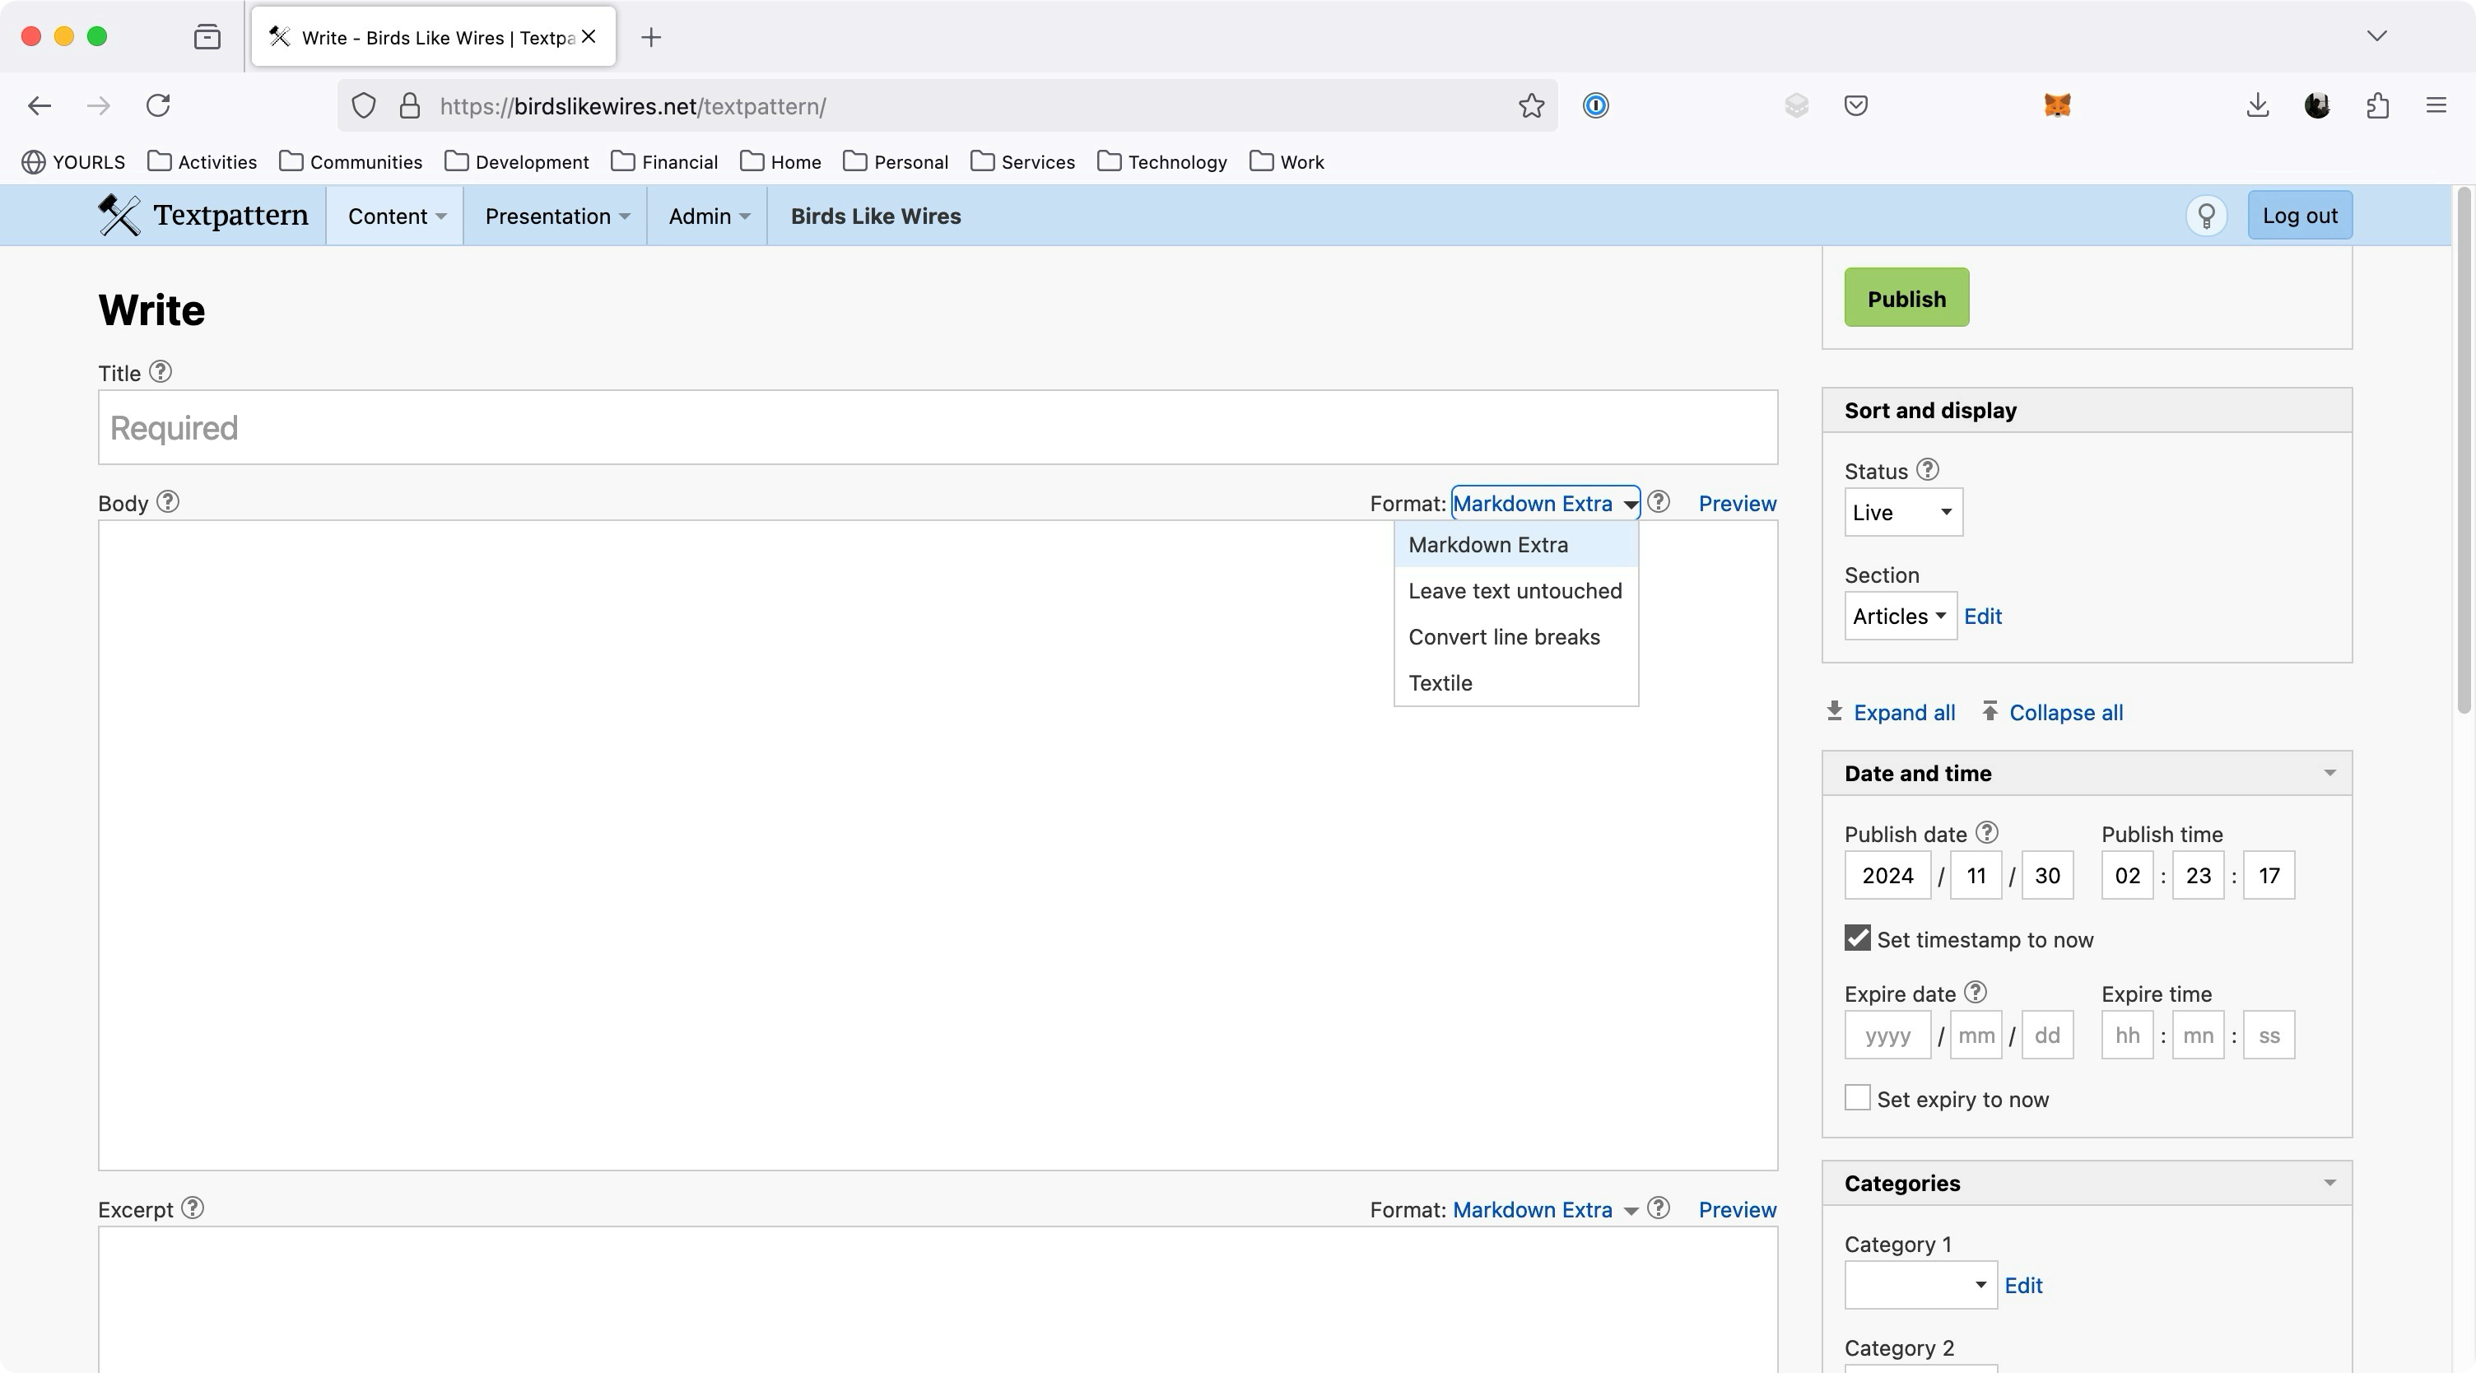Click the tracking protection shield icon

363,105
